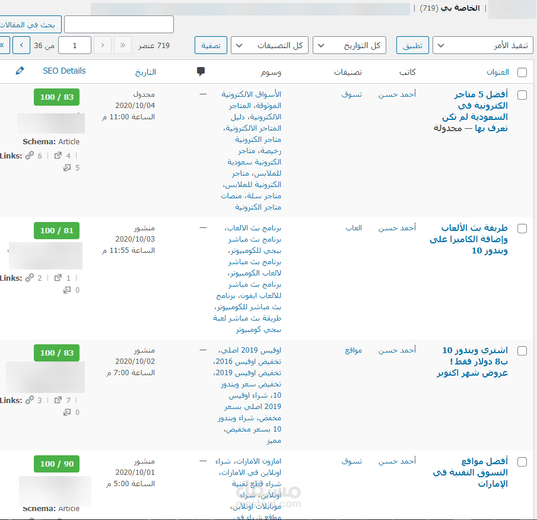The image size is (537, 520).
Task: Click incoming links icon showing 5
Action: [67, 167]
